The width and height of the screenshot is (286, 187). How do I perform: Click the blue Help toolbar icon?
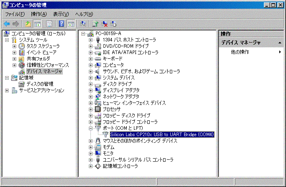coord(62,24)
